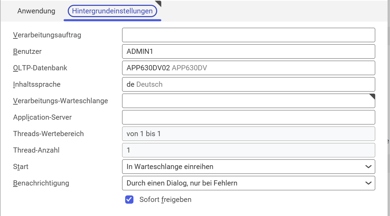Select the 'In Warteschlange einreihen' combo box
390x216 pixels.
[248, 167]
